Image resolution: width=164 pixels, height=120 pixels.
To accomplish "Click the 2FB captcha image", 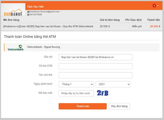I will click(102, 93).
